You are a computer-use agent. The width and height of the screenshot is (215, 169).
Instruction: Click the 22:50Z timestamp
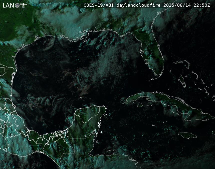[202, 5]
